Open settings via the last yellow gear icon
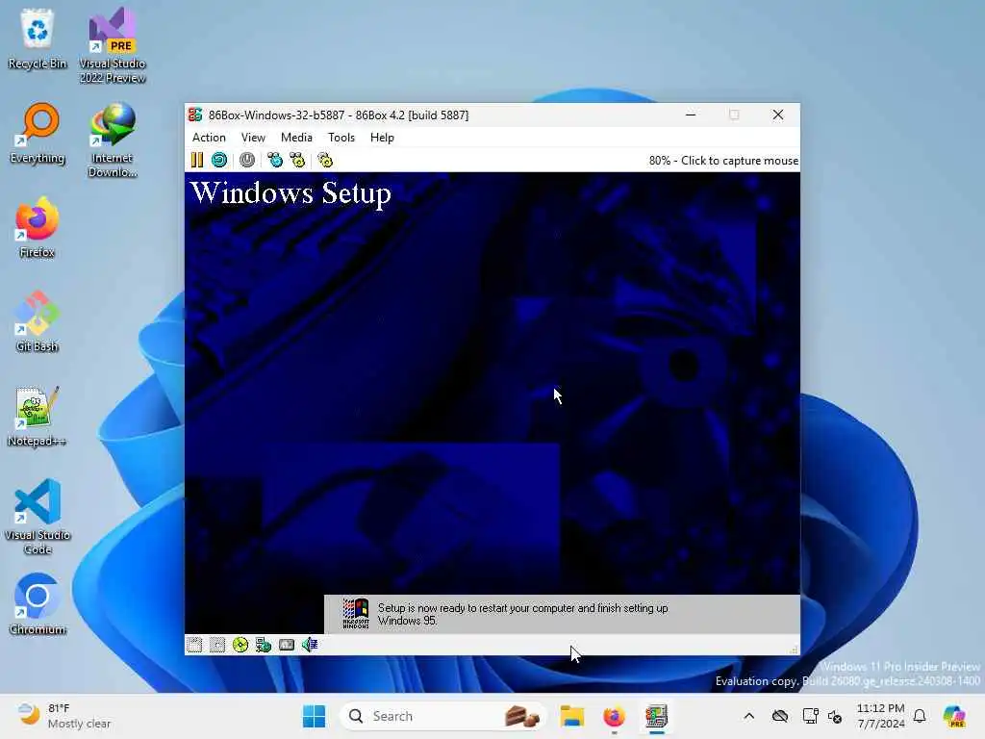 [x=325, y=161]
